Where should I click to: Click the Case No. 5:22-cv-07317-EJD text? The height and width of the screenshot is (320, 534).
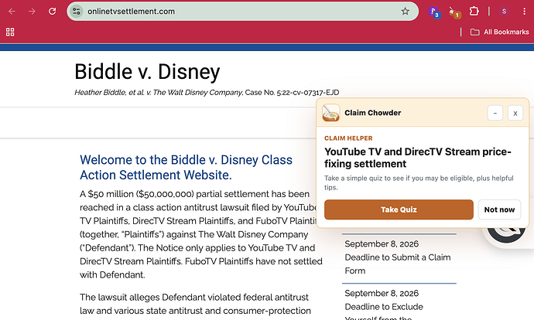[292, 93]
